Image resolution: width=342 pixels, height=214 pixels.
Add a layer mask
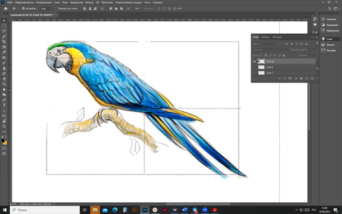click(290, 78)
